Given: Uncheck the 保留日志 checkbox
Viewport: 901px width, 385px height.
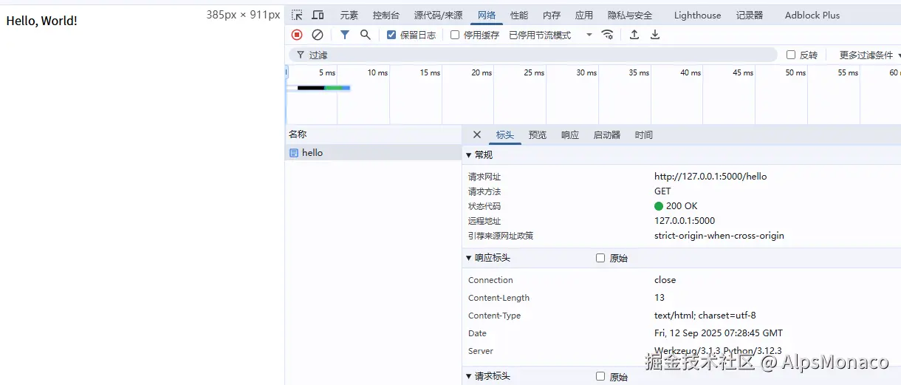Looking at the screenshot, I should pos(391,35).
